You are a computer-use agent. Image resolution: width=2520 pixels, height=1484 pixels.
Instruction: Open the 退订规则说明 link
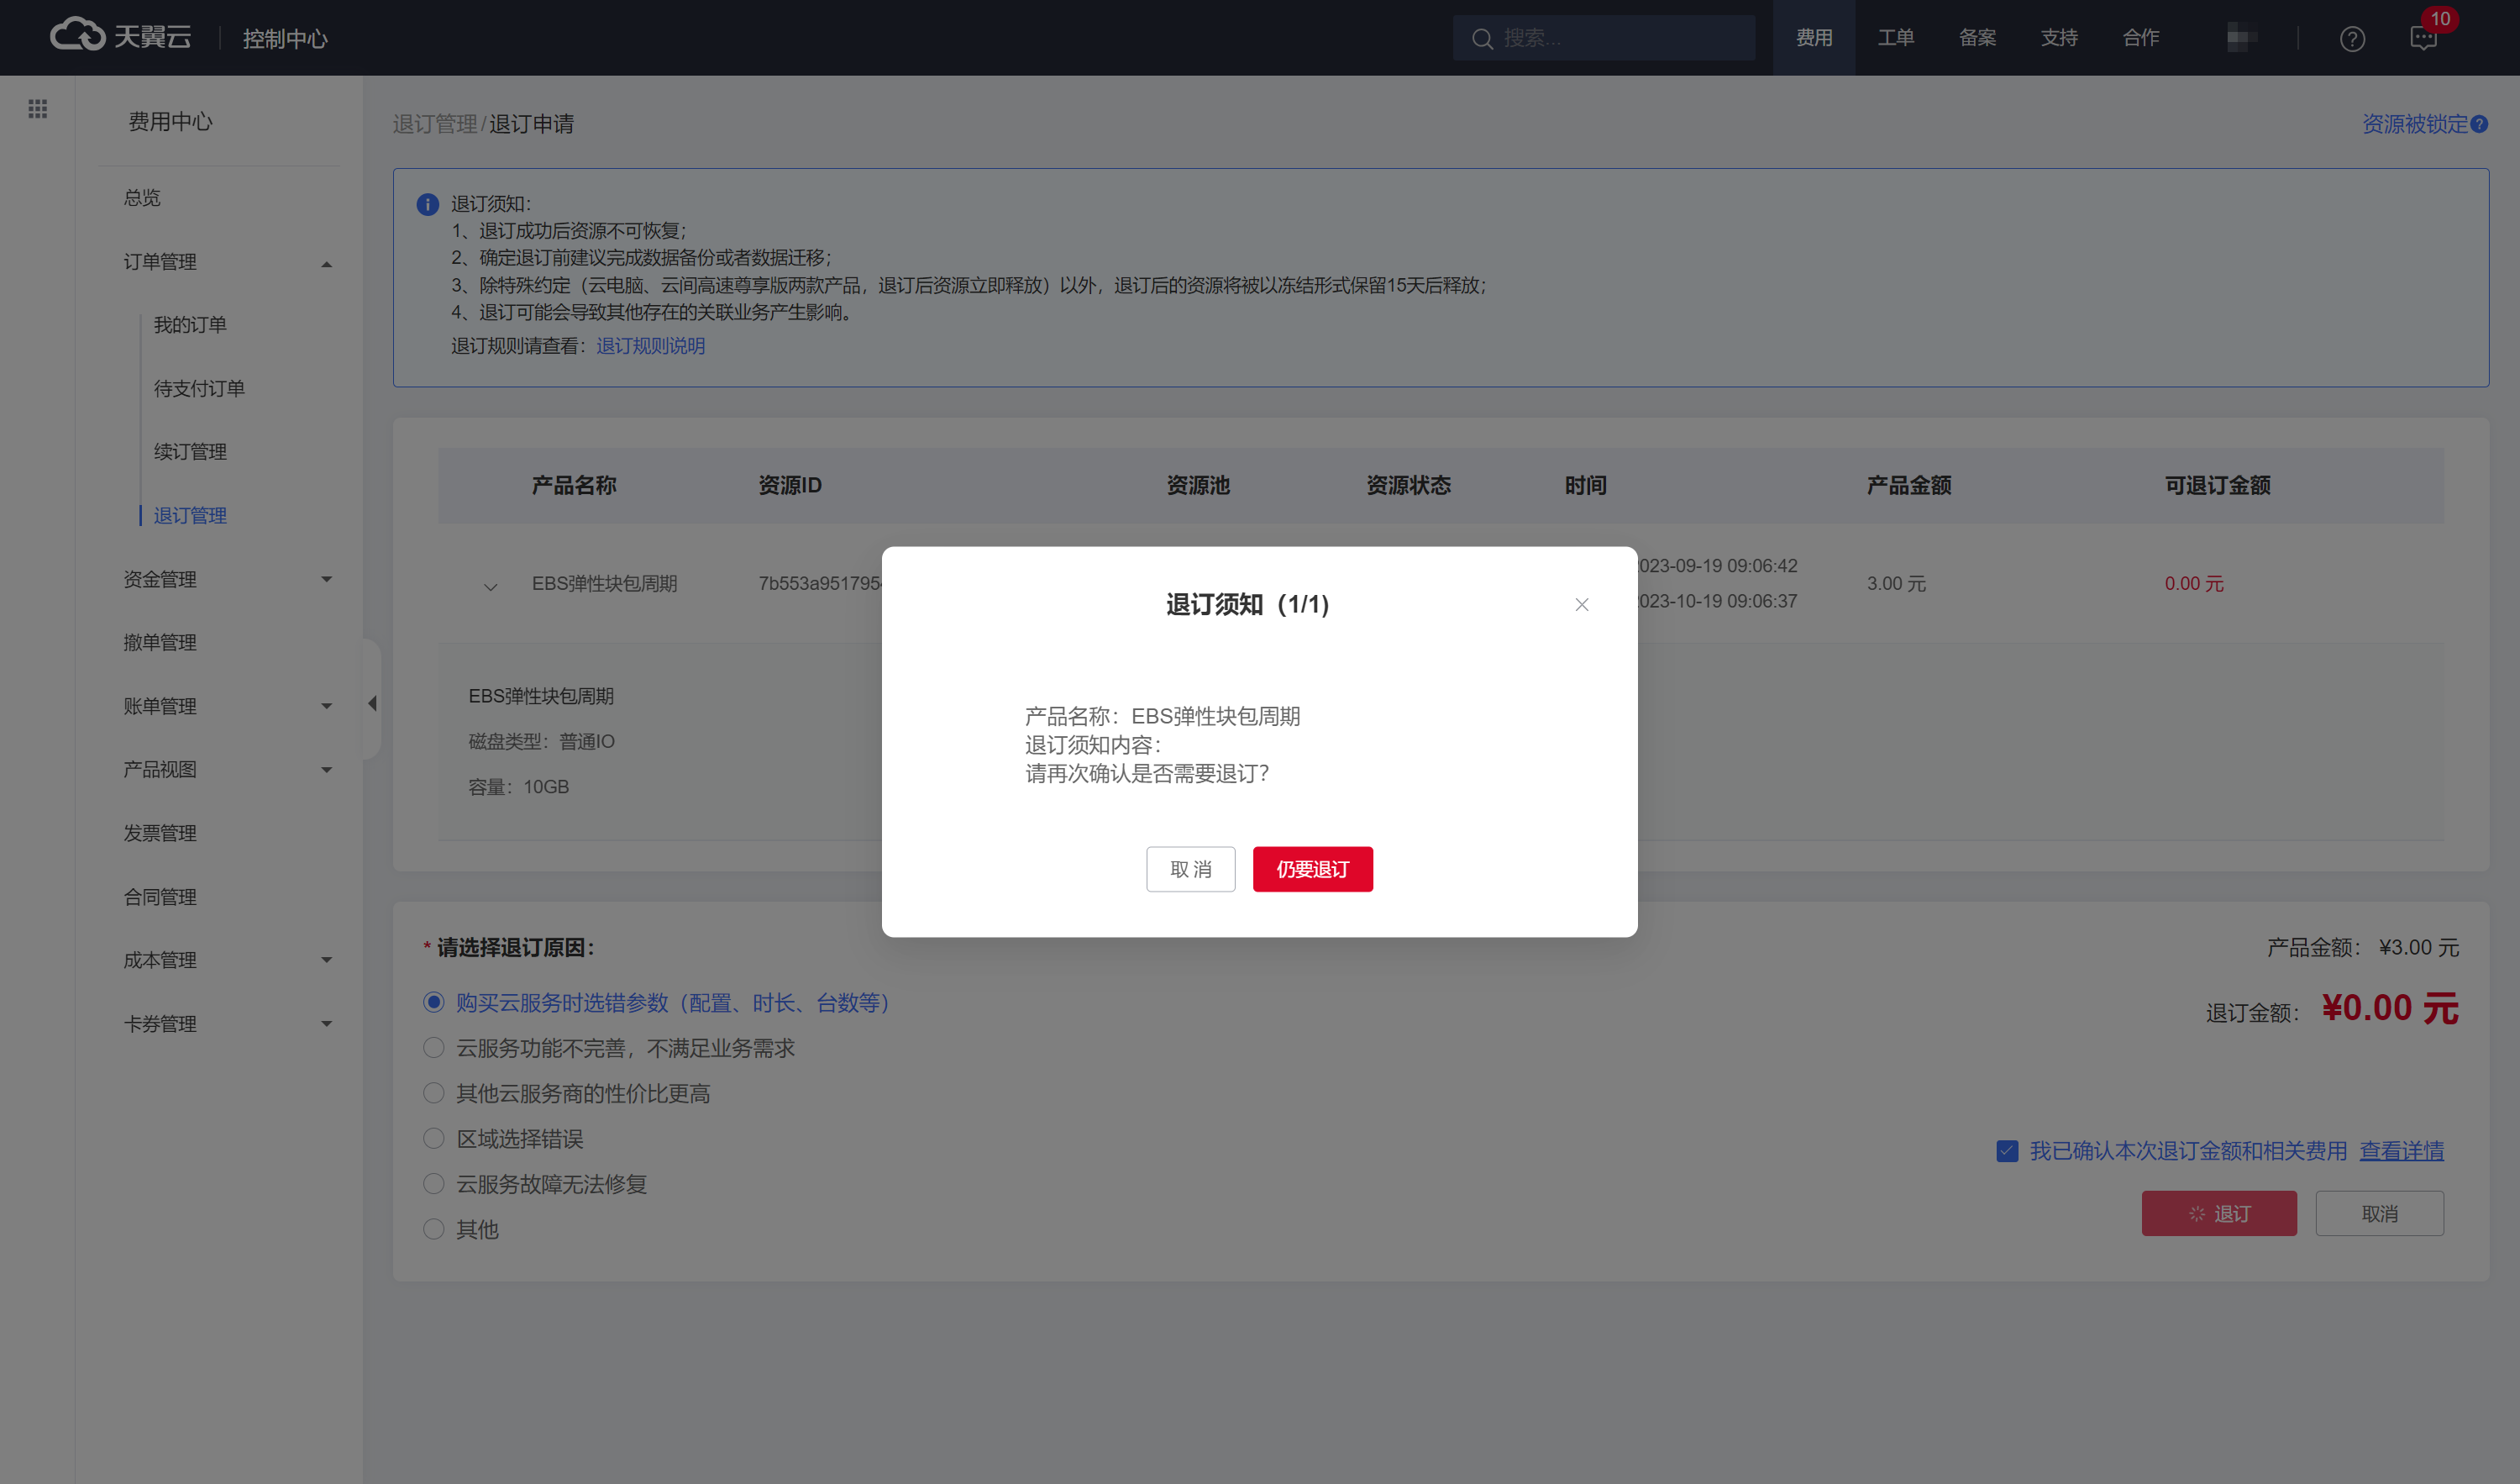650,346
